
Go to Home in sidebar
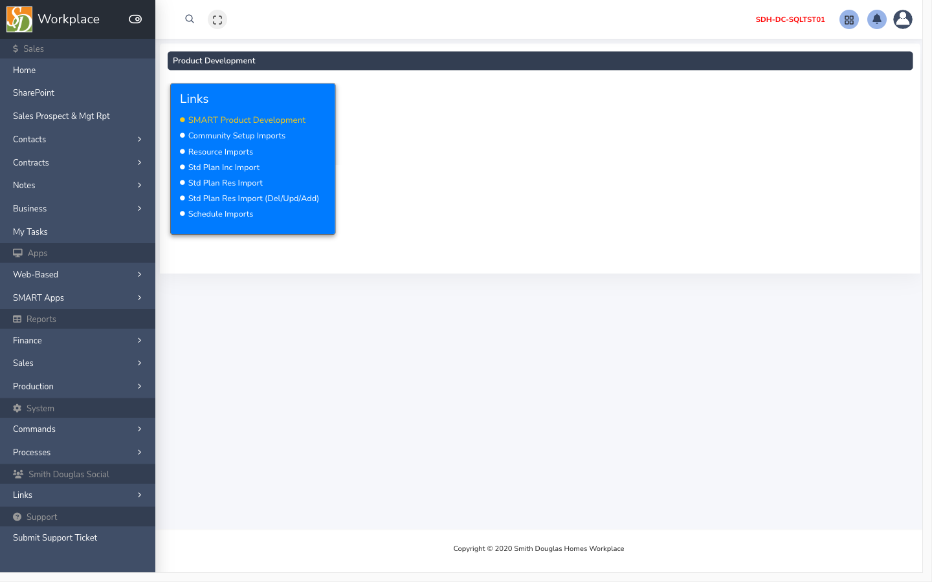pyautogui.click(x=25, y=70)
